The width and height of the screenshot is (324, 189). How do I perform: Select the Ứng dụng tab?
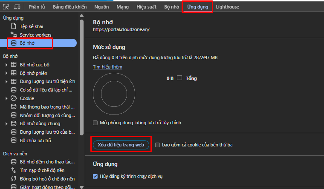197,7
